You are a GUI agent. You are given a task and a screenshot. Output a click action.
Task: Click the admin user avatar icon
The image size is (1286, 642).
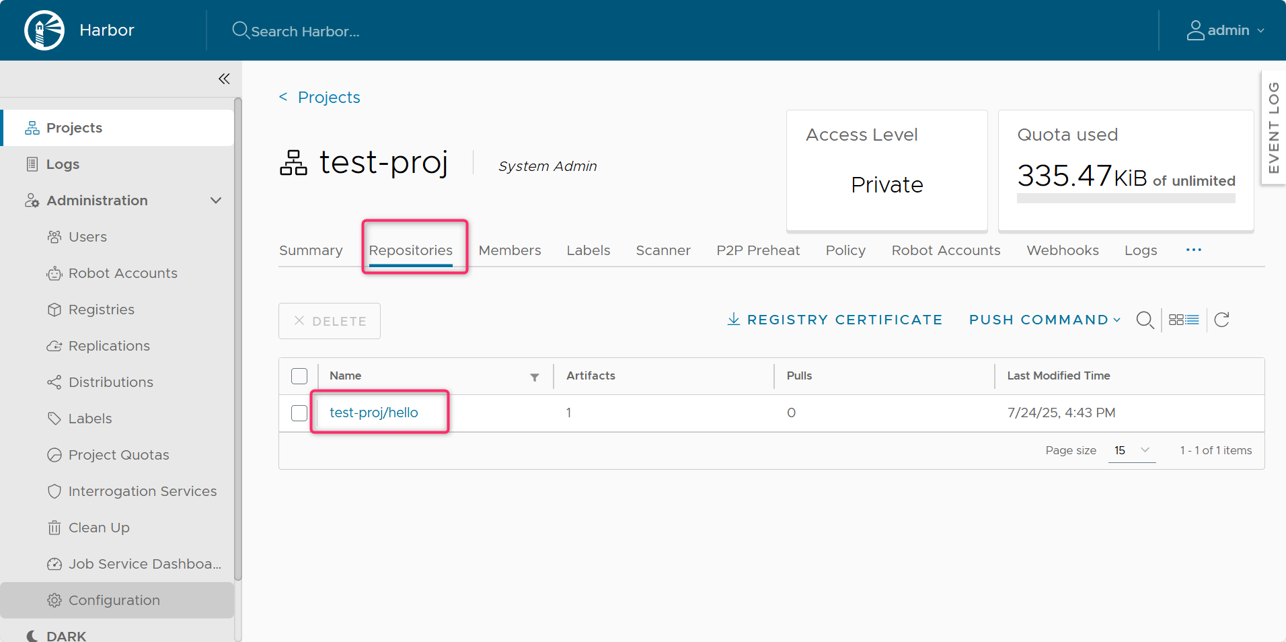tap(1195, 30)
